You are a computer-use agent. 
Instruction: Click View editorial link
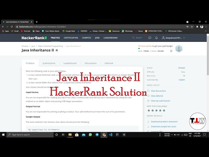click(x=157, y=96)
